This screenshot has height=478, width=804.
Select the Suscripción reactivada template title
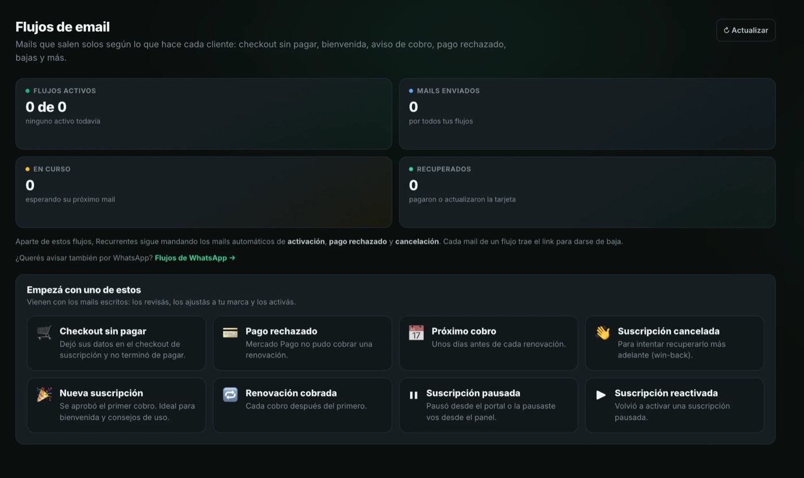(x=666, y=393)
